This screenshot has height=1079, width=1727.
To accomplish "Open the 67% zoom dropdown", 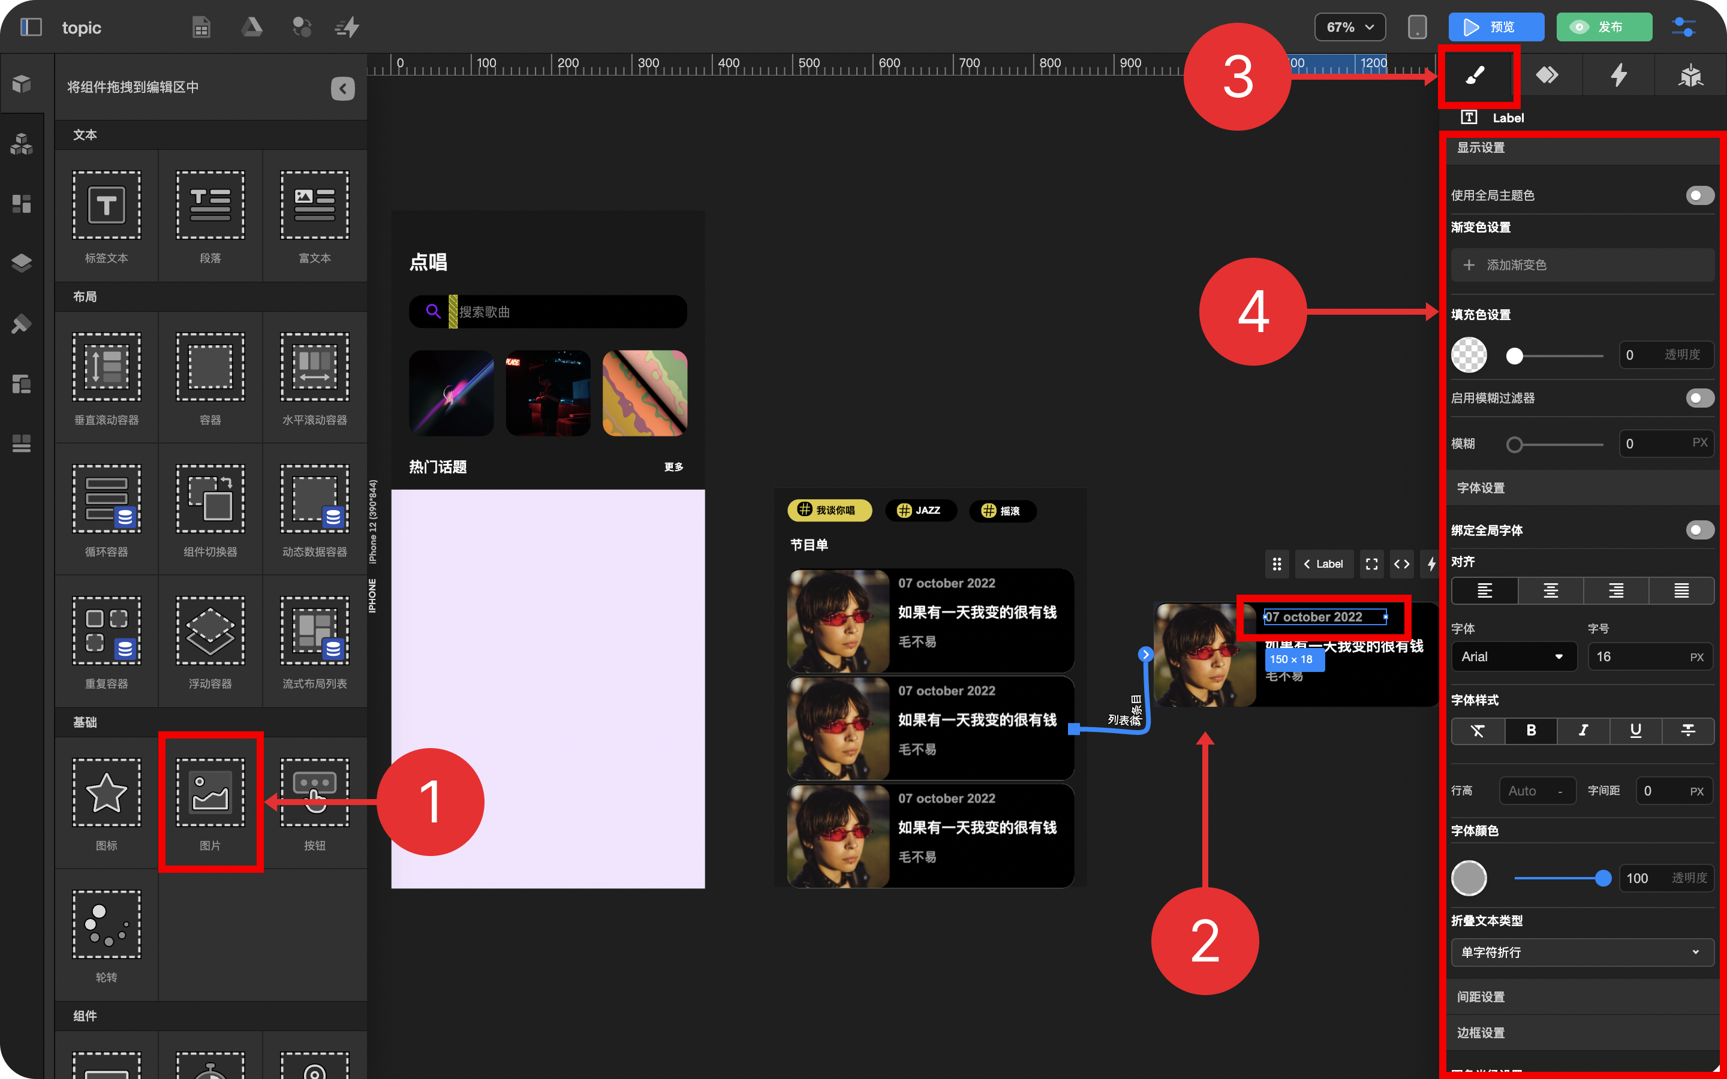I will [x=1349, y=27].
